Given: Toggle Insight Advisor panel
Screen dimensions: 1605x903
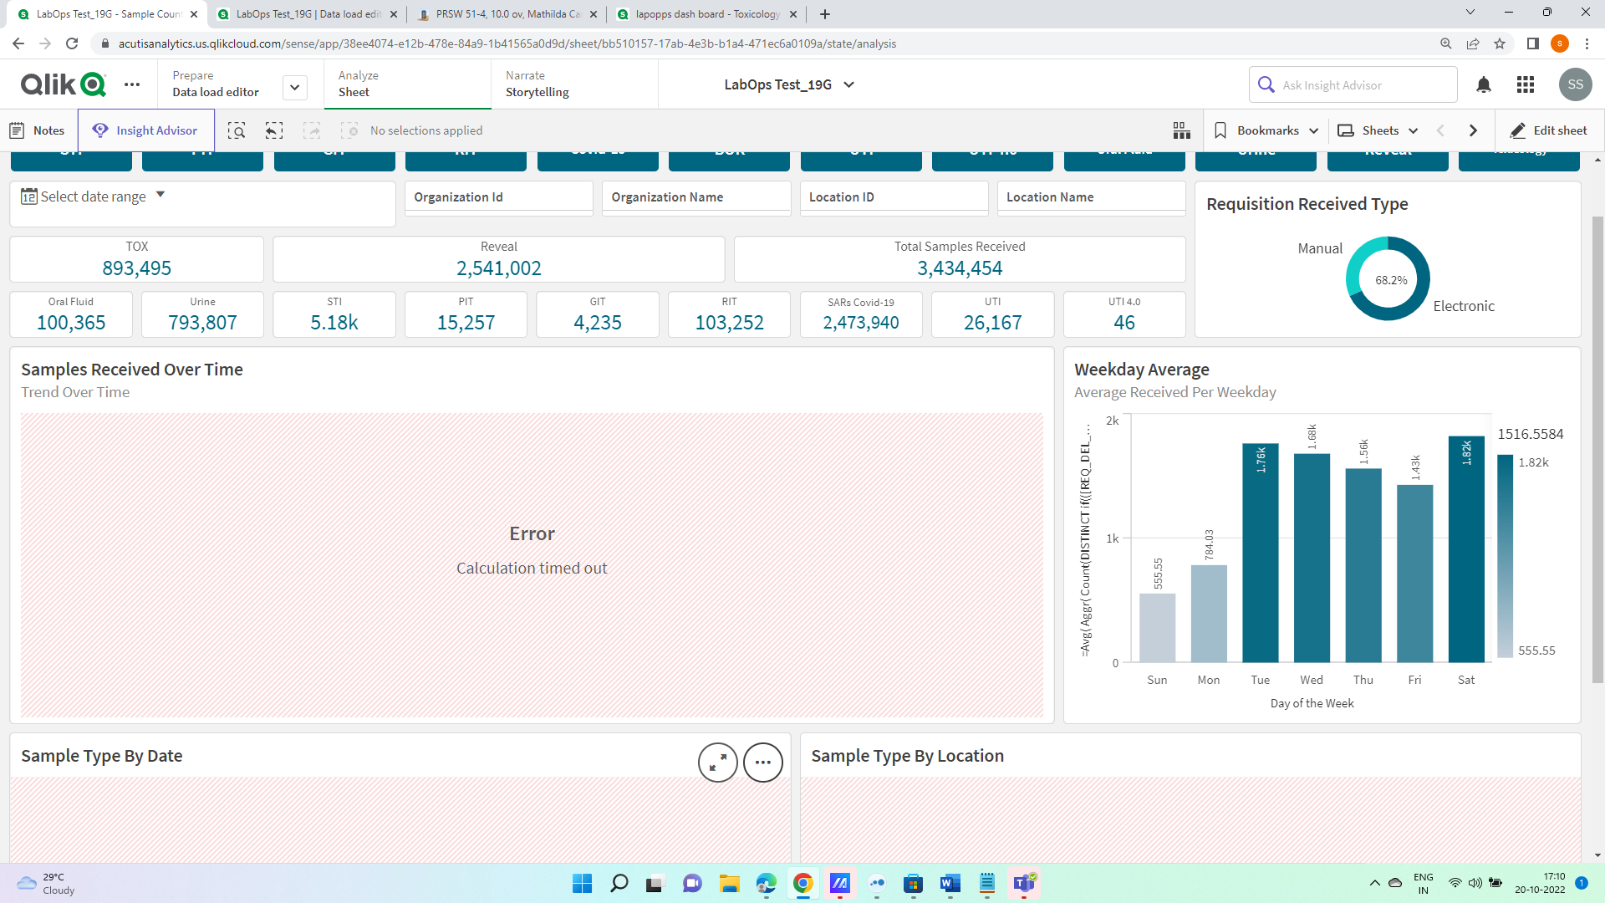Looking at the screenshot, I should tap(146, 130).
